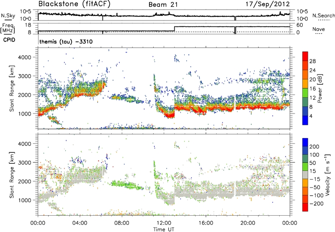Image resolution: width=335 pixels, height=232 pixels.
Task: Click the 'Power [dB]' colorbar title
Action: pyautogui.click(x=320, y=88)
